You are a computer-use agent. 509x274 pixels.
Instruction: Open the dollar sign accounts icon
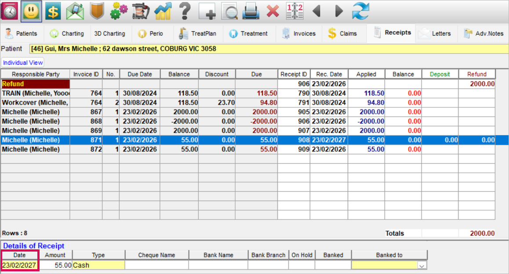(x=53, y=11)
